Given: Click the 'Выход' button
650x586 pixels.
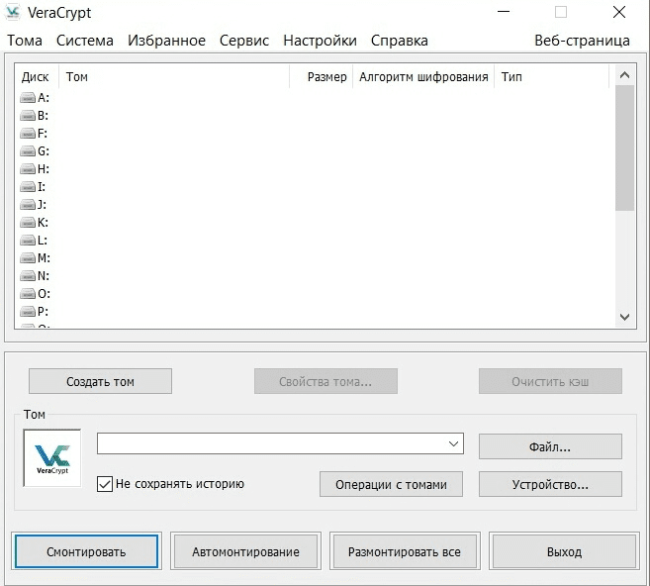Looking at the screenshot, I should click(x=564, y=551).
